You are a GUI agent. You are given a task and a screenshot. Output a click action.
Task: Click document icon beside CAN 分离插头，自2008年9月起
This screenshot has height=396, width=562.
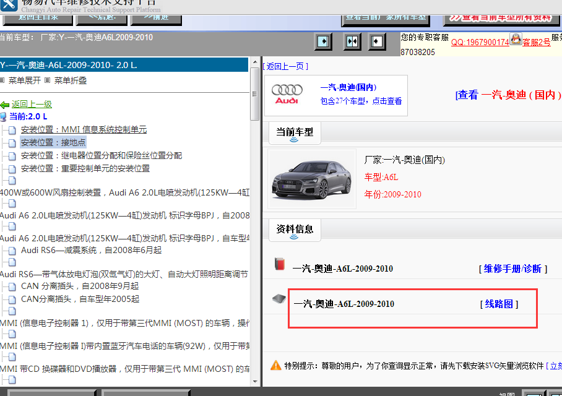point(12,286)
